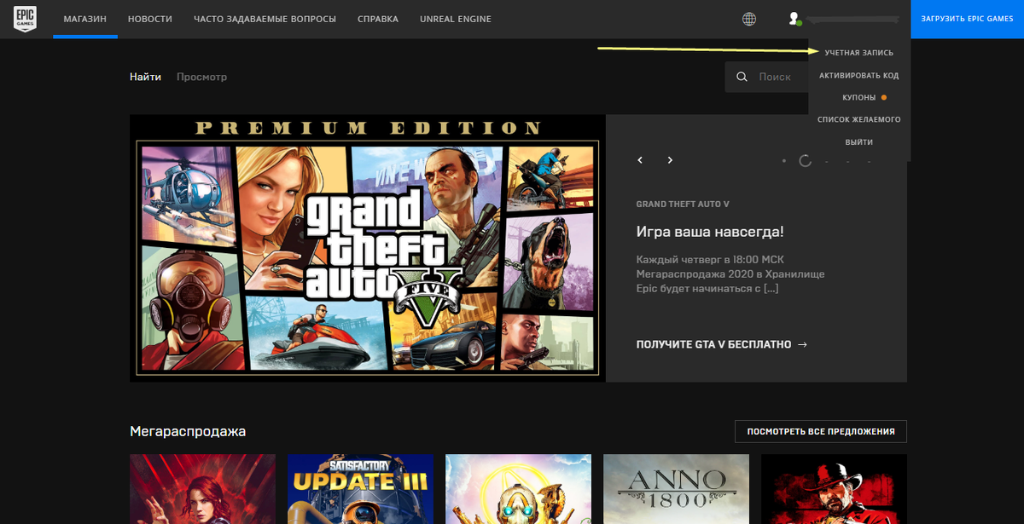This screenshot has height=524, width=1024.
Task: Click the user profile avatar icon
Action: click(x=794, y=19)
